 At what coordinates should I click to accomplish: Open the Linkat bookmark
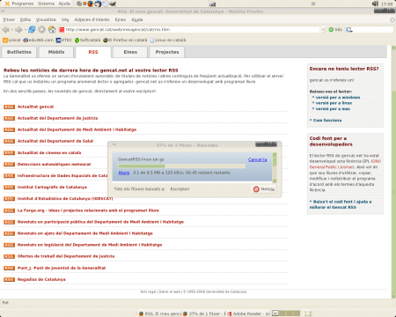pos(11,41)
